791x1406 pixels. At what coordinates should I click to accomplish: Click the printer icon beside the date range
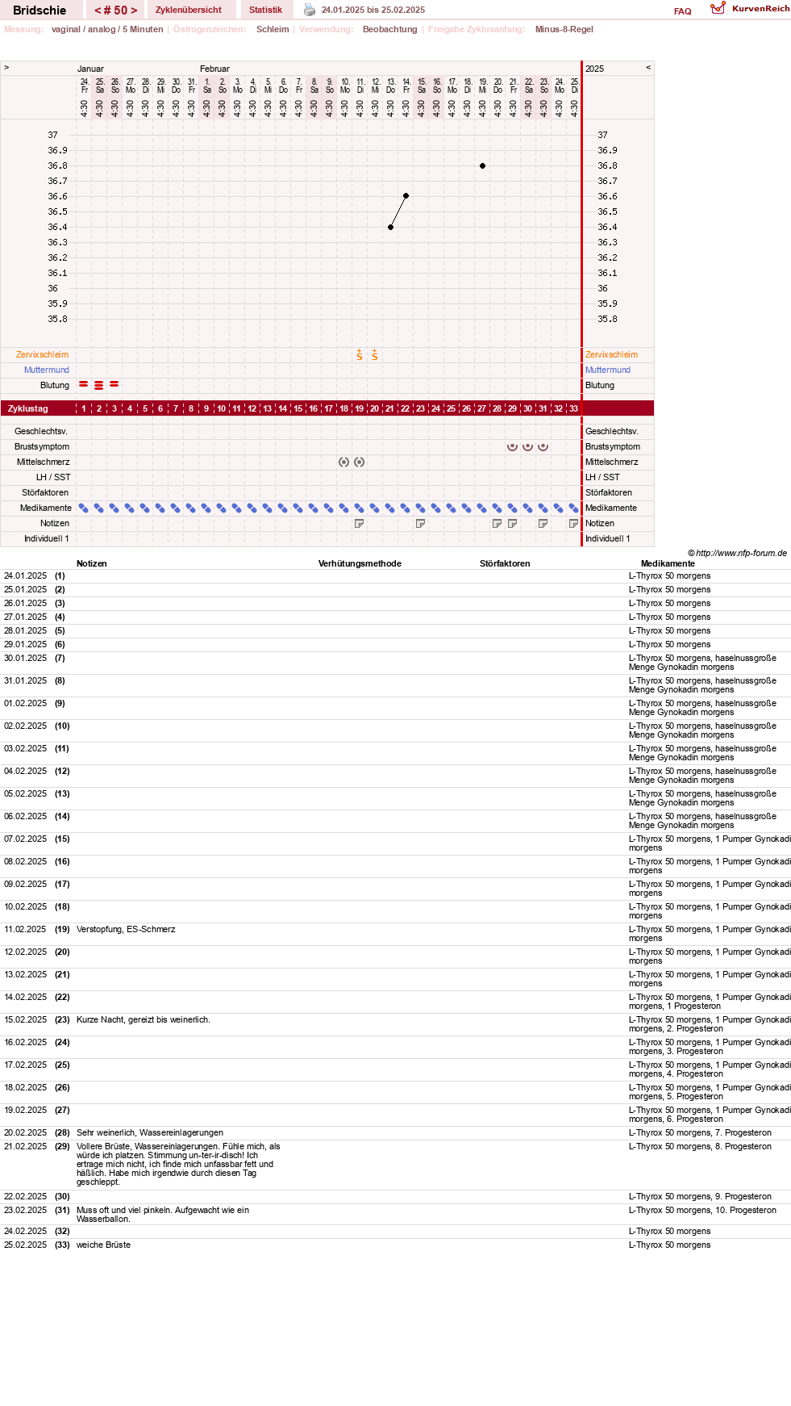(x=310, y=10)
